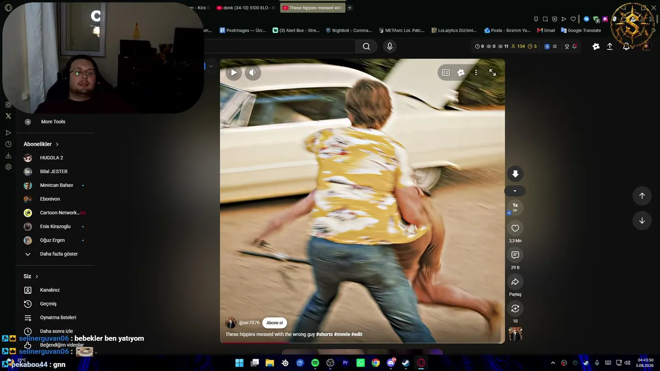The height and width of the screenshot is (371, 660).
Task: Expand the small arrow below download button
Action: [515, 191]
